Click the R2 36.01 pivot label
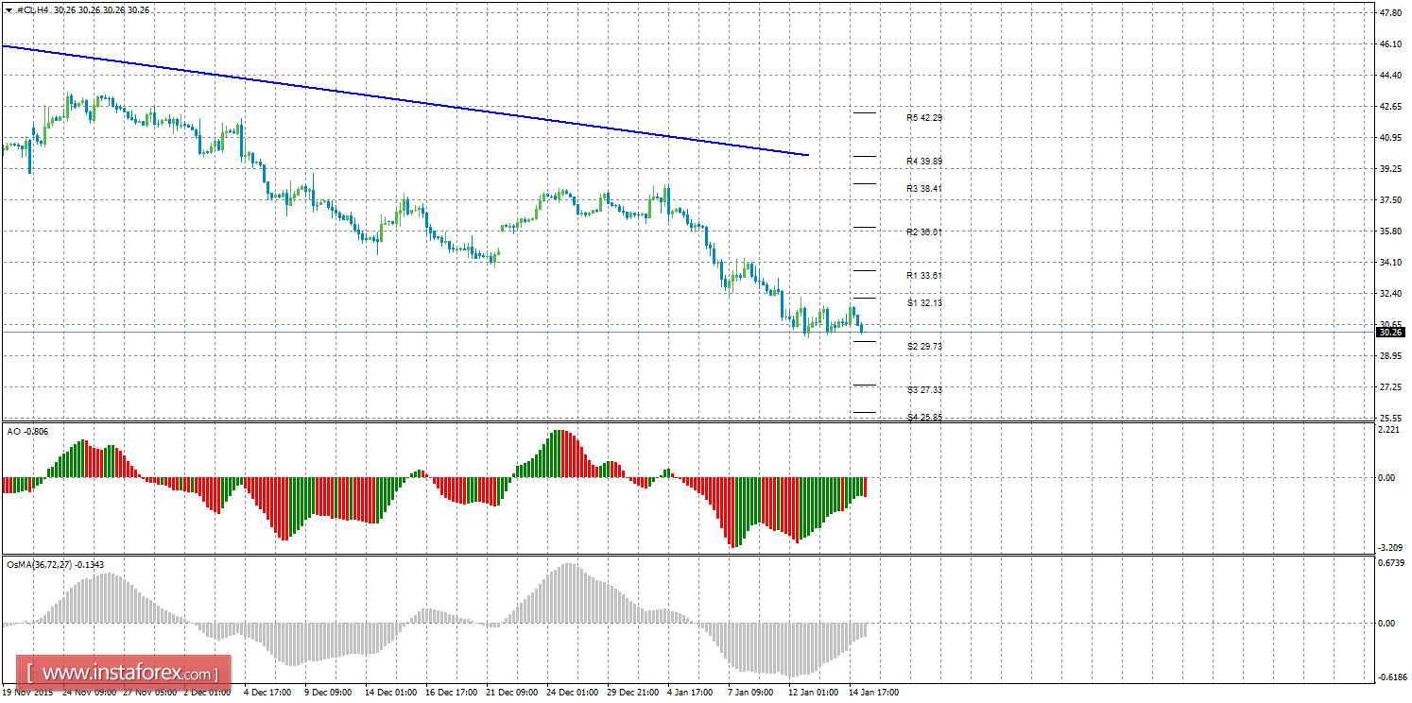The image size is (1412, 703). [x=924, y=232]
